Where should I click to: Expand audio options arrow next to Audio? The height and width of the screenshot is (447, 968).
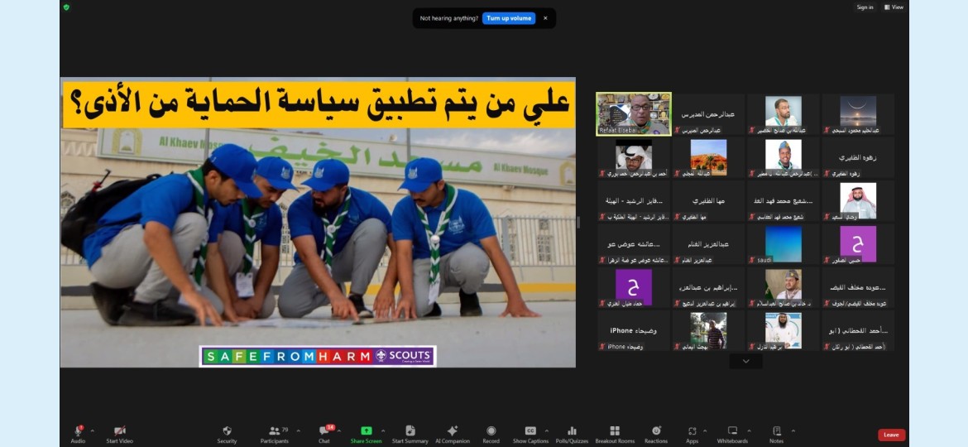click(92, 430)
